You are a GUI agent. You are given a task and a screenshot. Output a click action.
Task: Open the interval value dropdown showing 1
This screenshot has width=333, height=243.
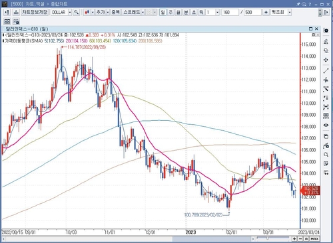(217, 12)
